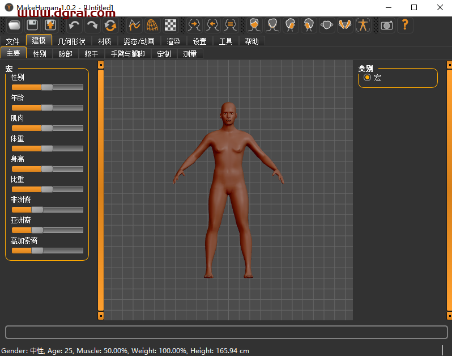This screenshot has height=356, width=452.
Task: Click the Undo arrow icon
Action: 74,25
